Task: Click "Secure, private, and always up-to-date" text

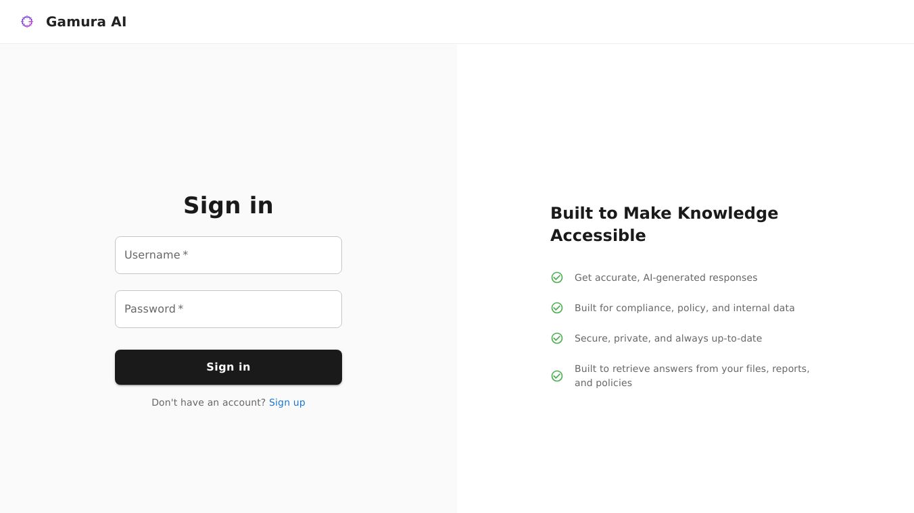Action: click(x=668, y=338)
